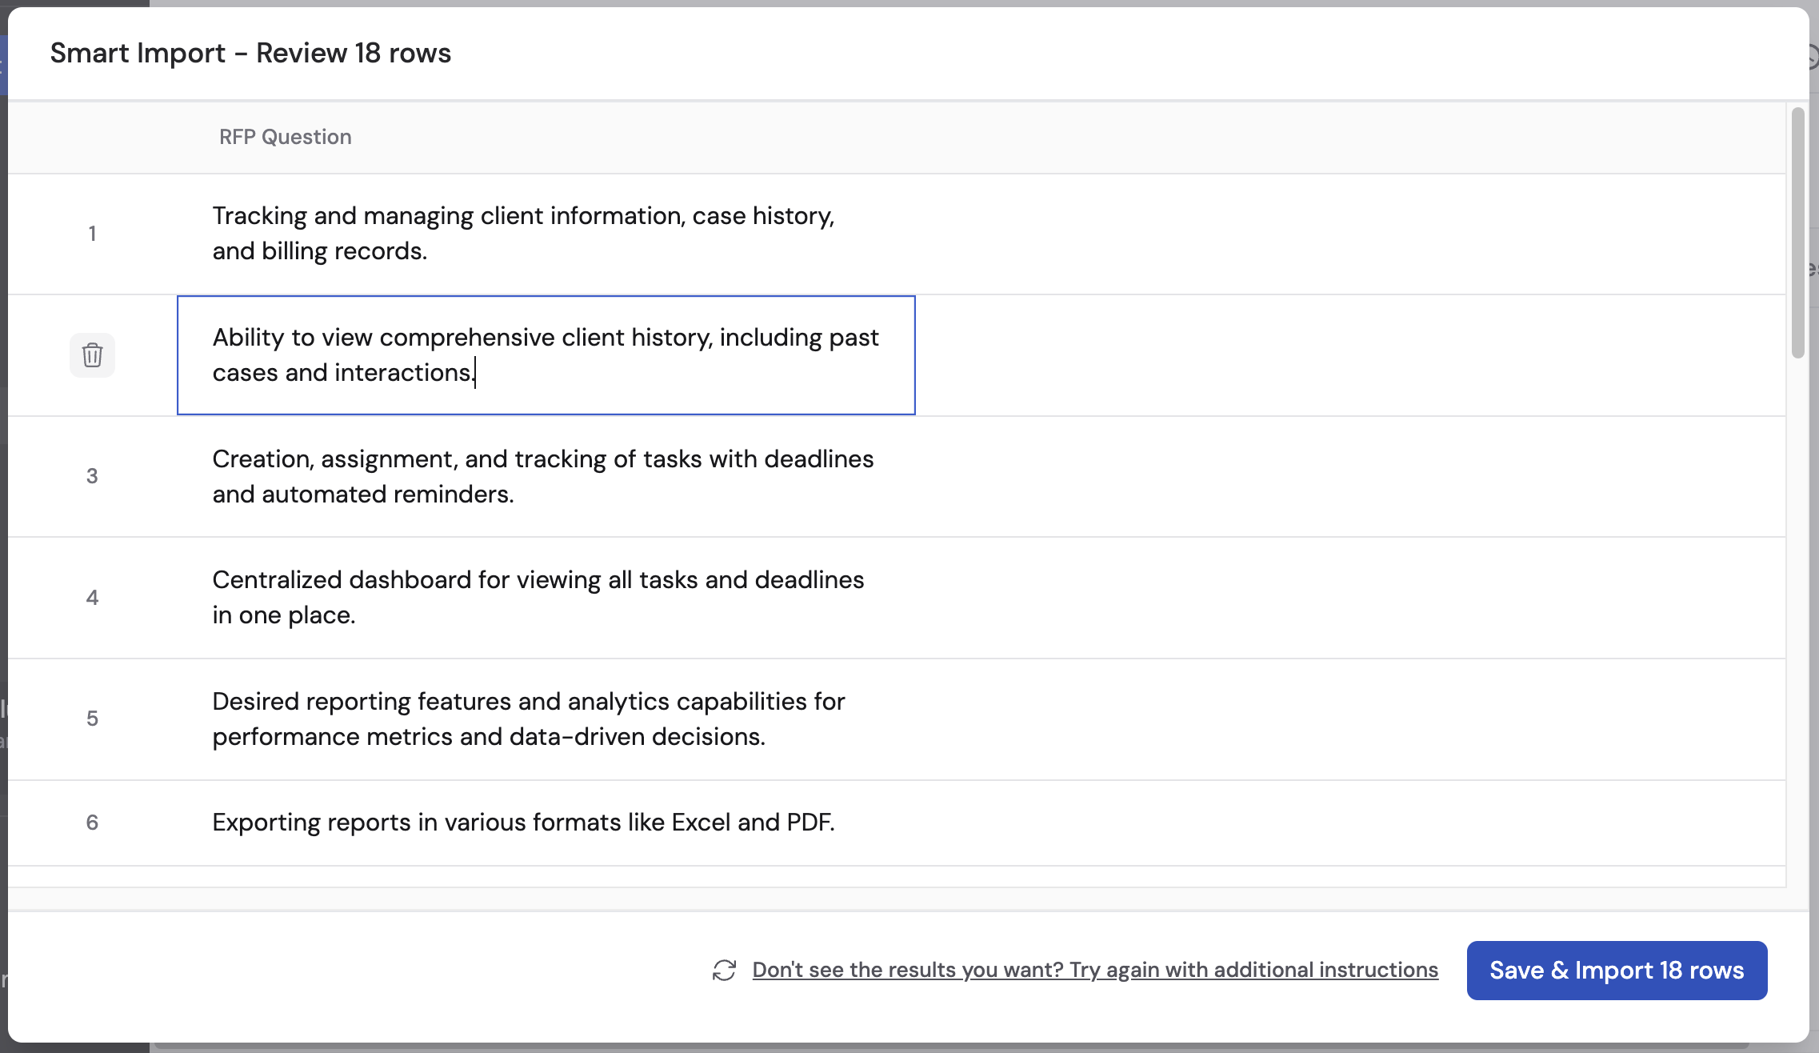
Task: Delete row two with the trash icon
Action: click(92, 354)
